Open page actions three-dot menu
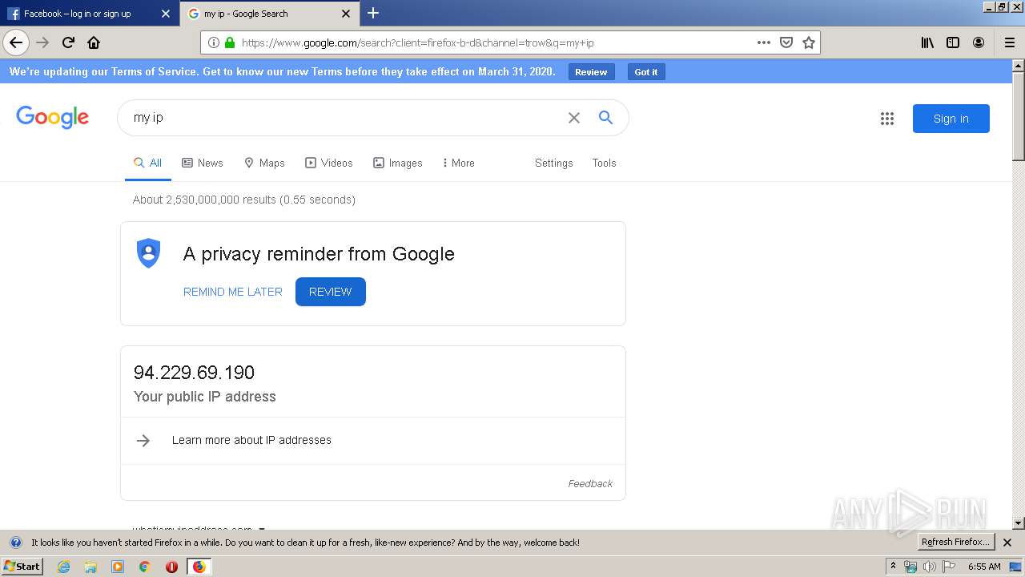 (x=764, y=42)
